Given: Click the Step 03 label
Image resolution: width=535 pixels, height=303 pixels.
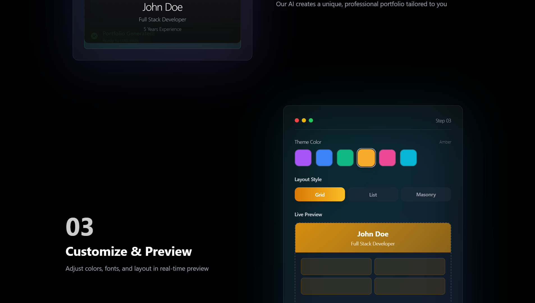Looking at the screenshot, I should point(443,120).
